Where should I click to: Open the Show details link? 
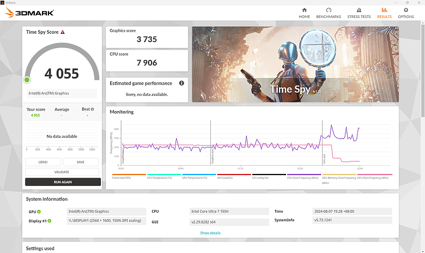[x=210, y=233]
